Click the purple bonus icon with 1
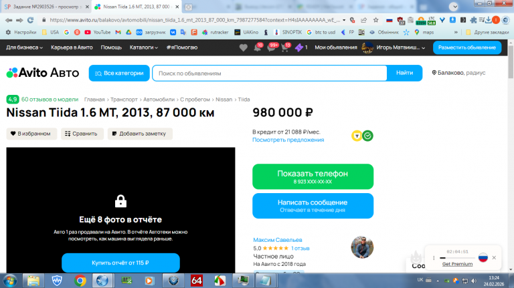The width and height of the screenshot is (514, 288). [299, 48]
